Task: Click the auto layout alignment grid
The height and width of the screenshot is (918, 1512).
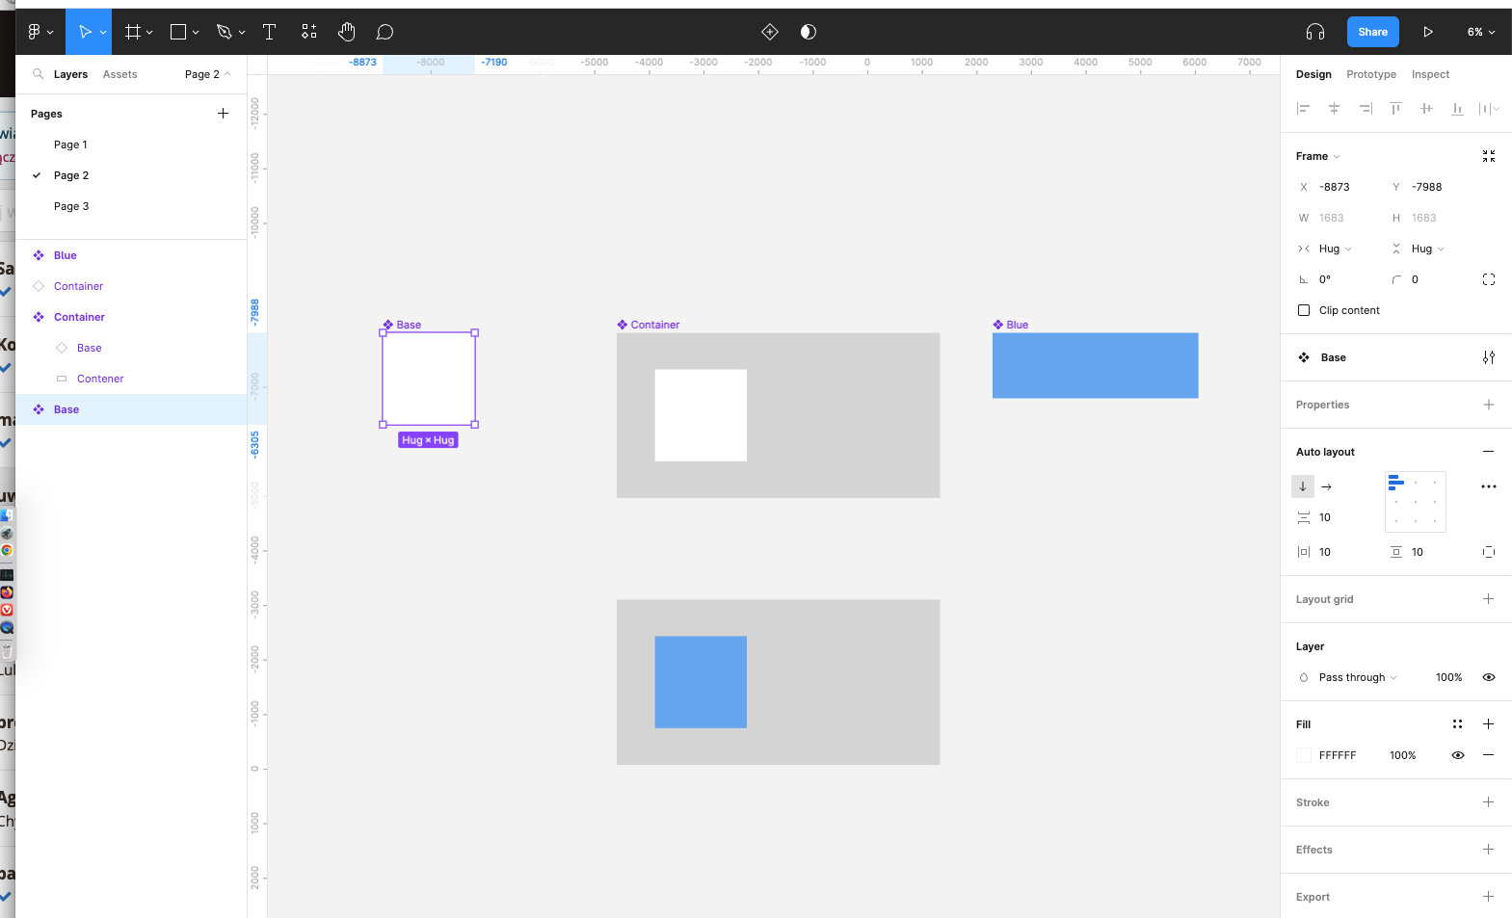Action: click(1416, 502)
